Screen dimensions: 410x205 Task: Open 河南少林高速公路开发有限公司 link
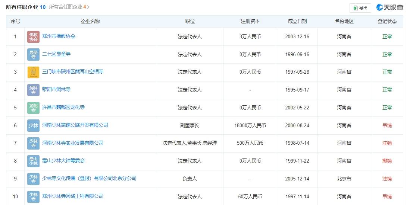[x=75, y=125]
